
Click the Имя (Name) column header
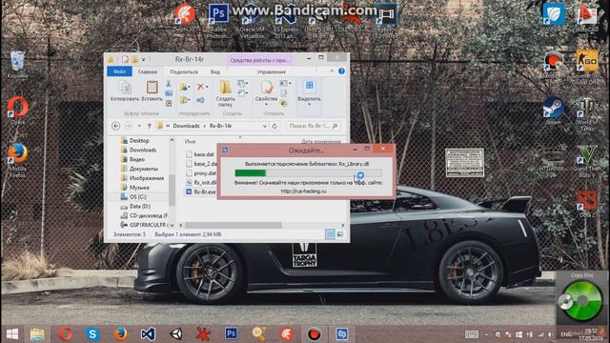pyautogui.click(x=190, y=142)
